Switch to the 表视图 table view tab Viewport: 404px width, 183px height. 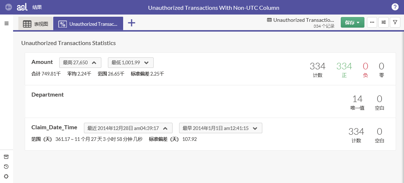pyautogui.click(x=36, y=24)
